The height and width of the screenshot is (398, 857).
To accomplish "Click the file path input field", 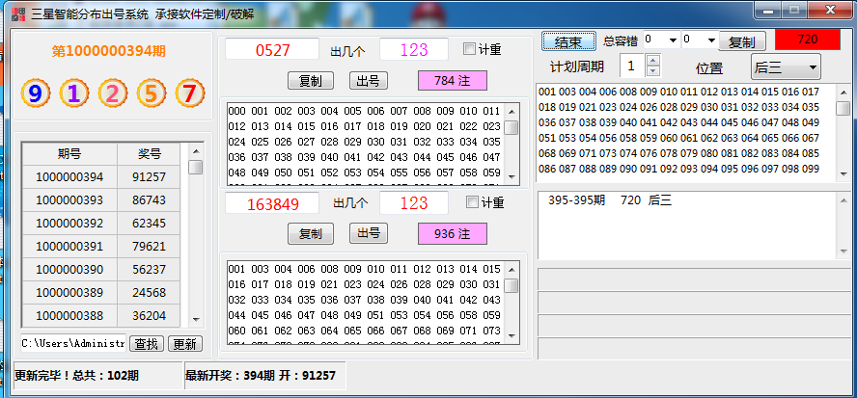I will click(72, 343).
